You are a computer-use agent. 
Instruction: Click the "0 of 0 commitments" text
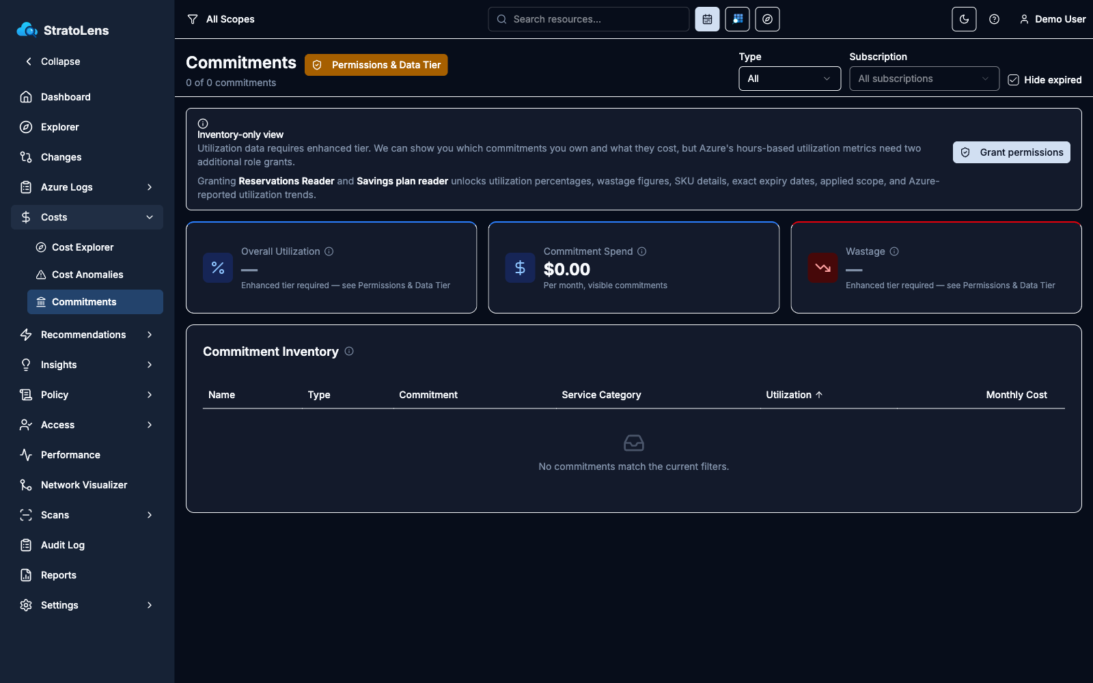[231, 83]
